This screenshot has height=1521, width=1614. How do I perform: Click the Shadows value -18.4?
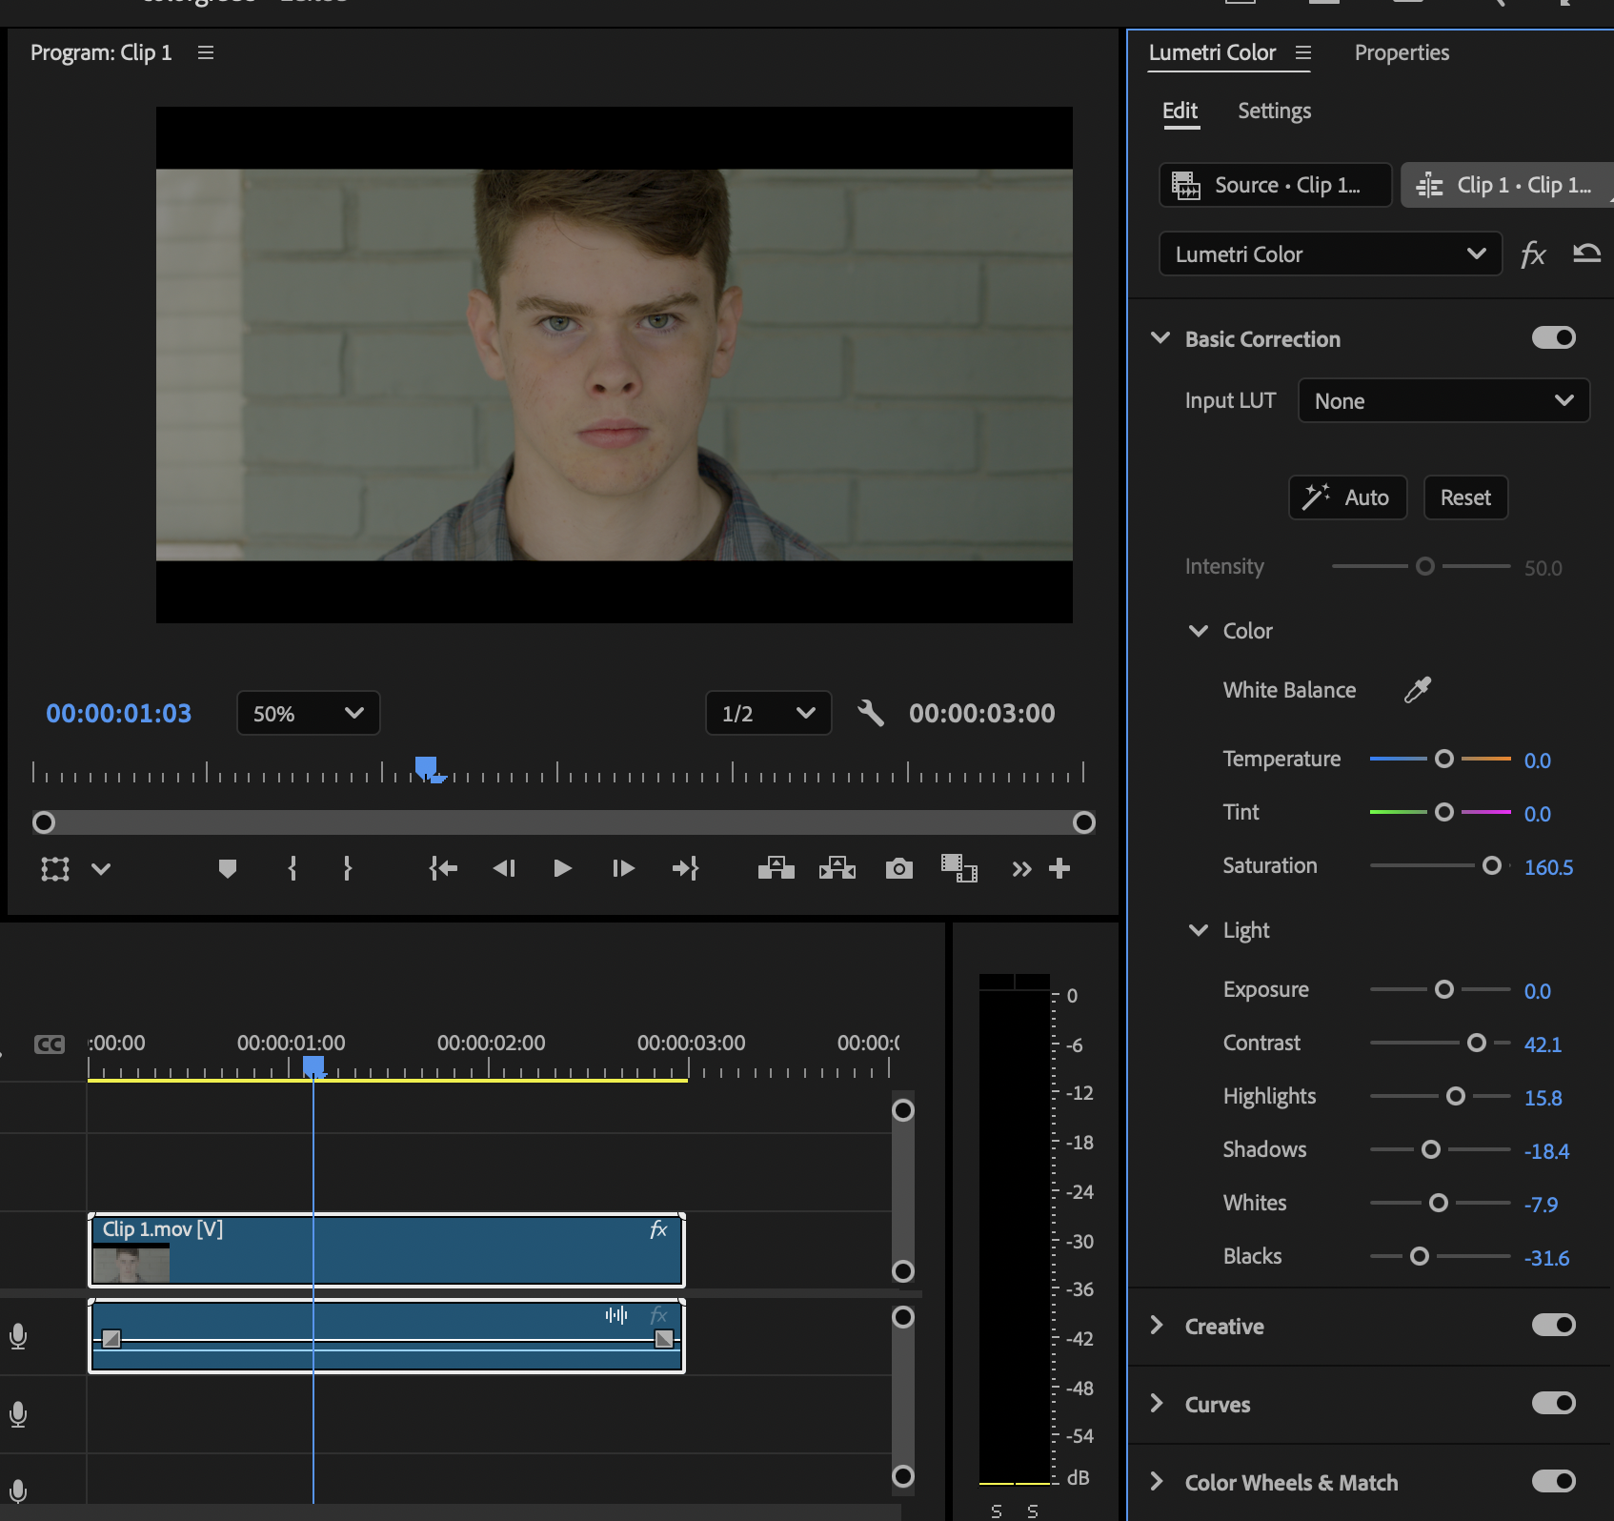1546,1151
